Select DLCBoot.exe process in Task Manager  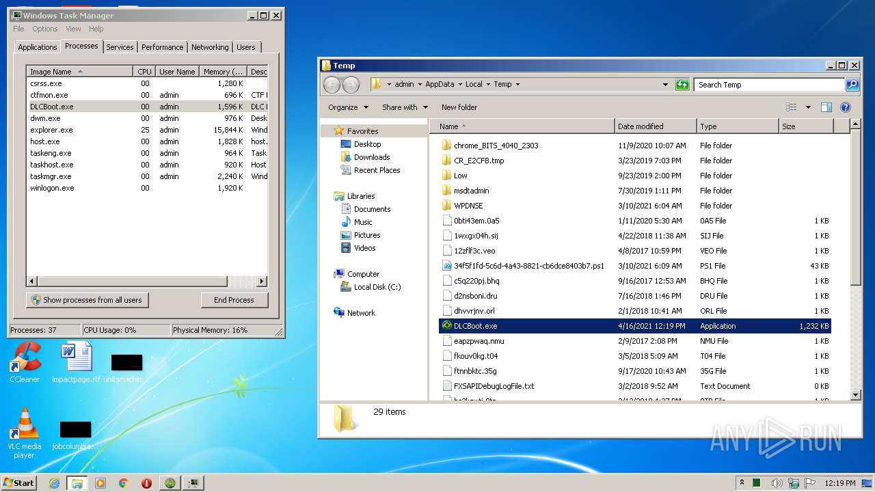(x=147, y=107)
